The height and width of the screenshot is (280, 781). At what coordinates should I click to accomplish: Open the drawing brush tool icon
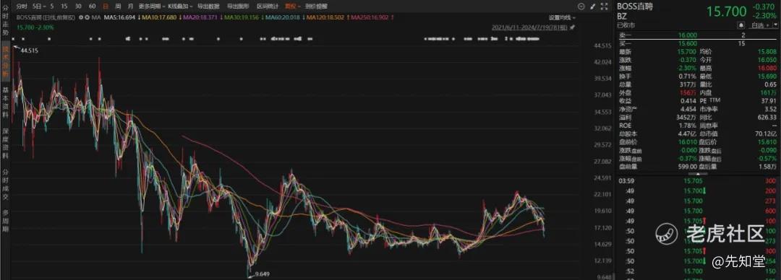592,6
